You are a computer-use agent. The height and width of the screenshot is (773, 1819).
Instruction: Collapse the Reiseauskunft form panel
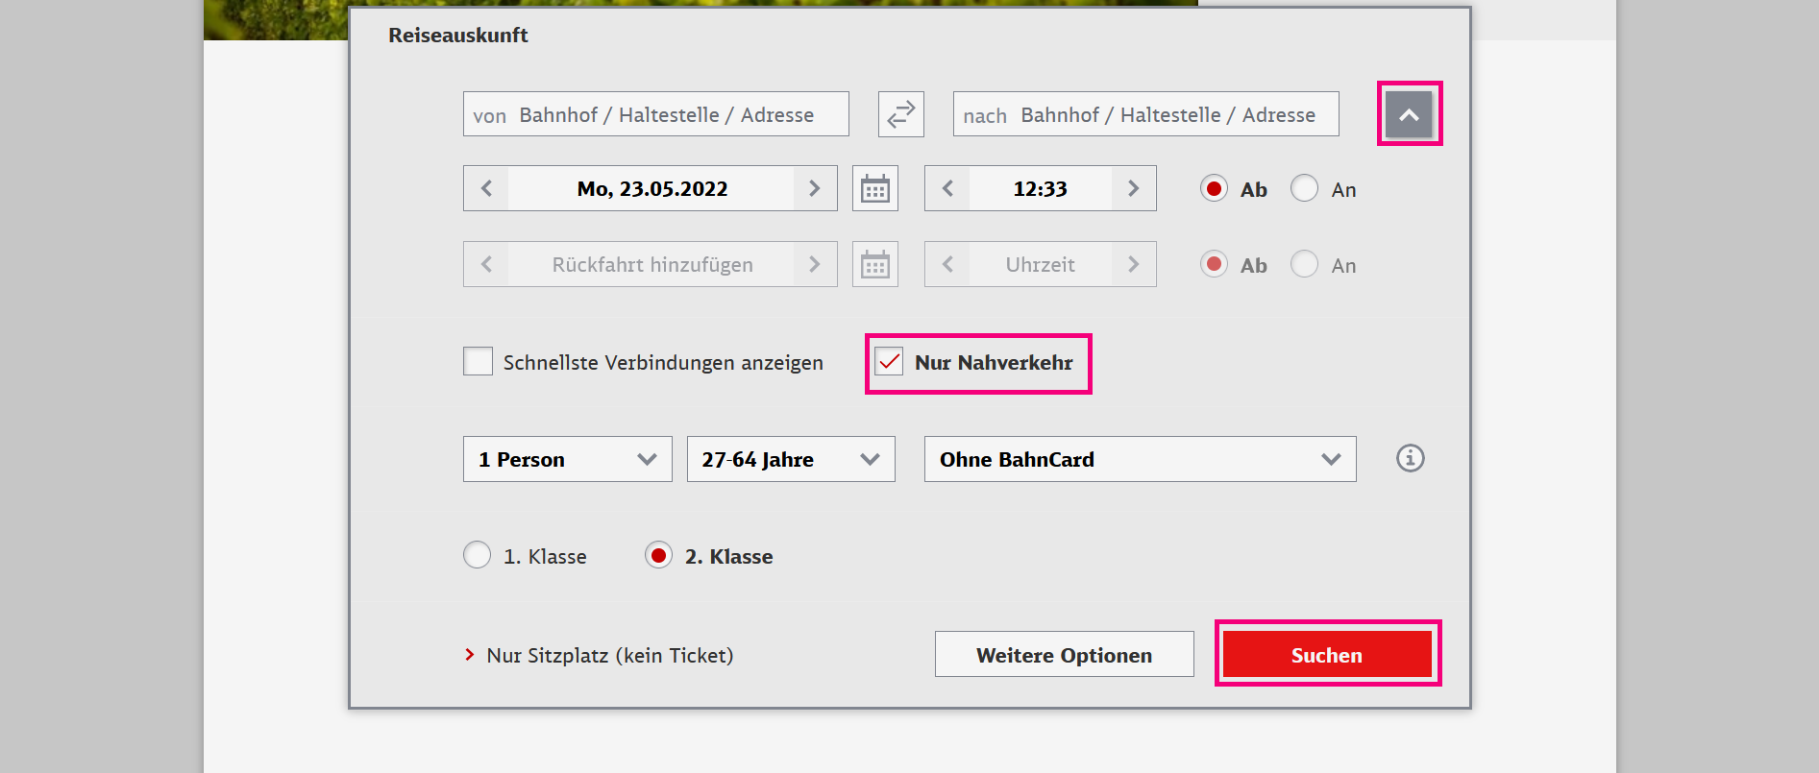(1409, 114)
